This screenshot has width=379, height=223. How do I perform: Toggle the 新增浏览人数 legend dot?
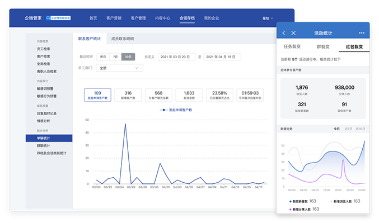[x=331, y=201]
